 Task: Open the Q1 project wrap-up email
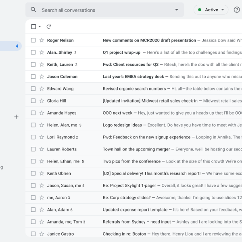point(121,52)
